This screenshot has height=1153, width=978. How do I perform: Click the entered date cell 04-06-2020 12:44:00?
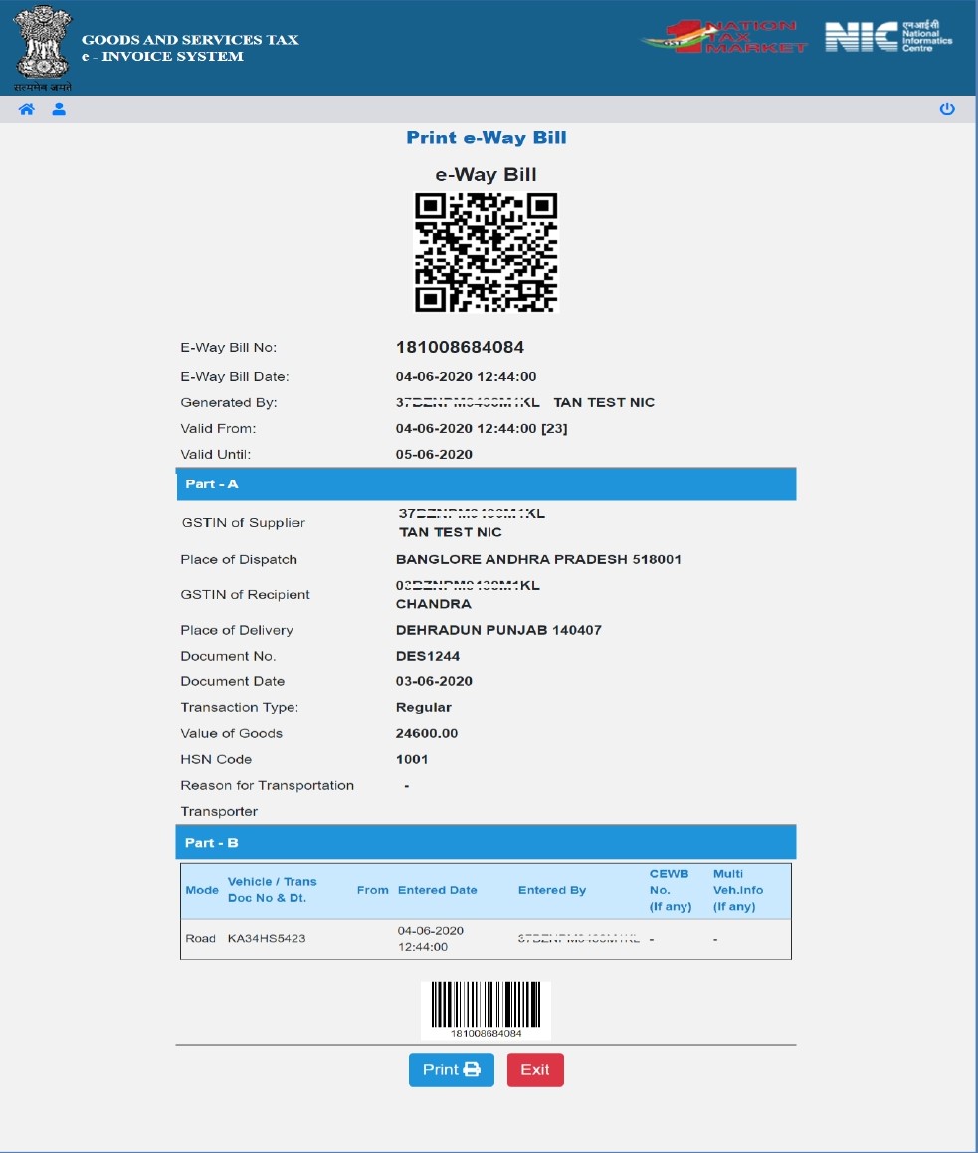click(431, 939)
